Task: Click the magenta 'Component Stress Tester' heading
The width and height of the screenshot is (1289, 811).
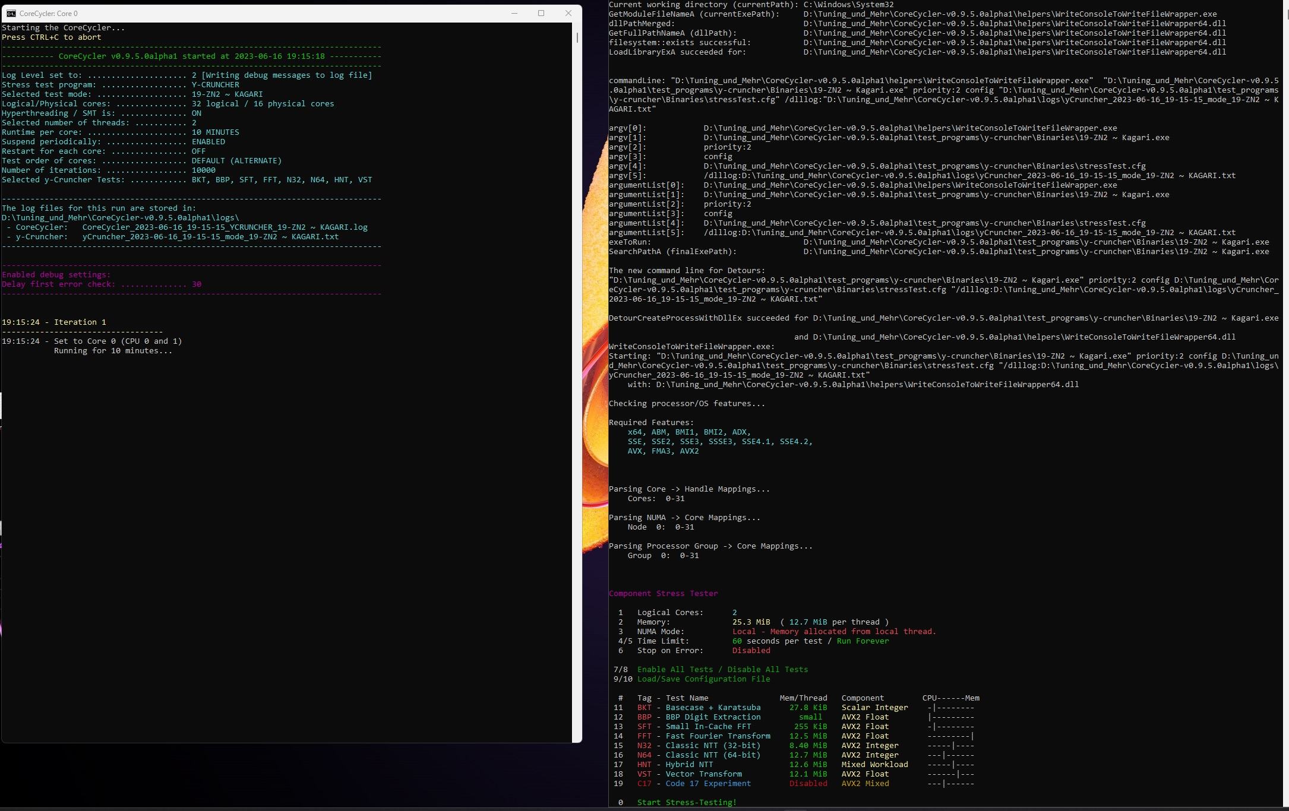Action: pos(663,593)
